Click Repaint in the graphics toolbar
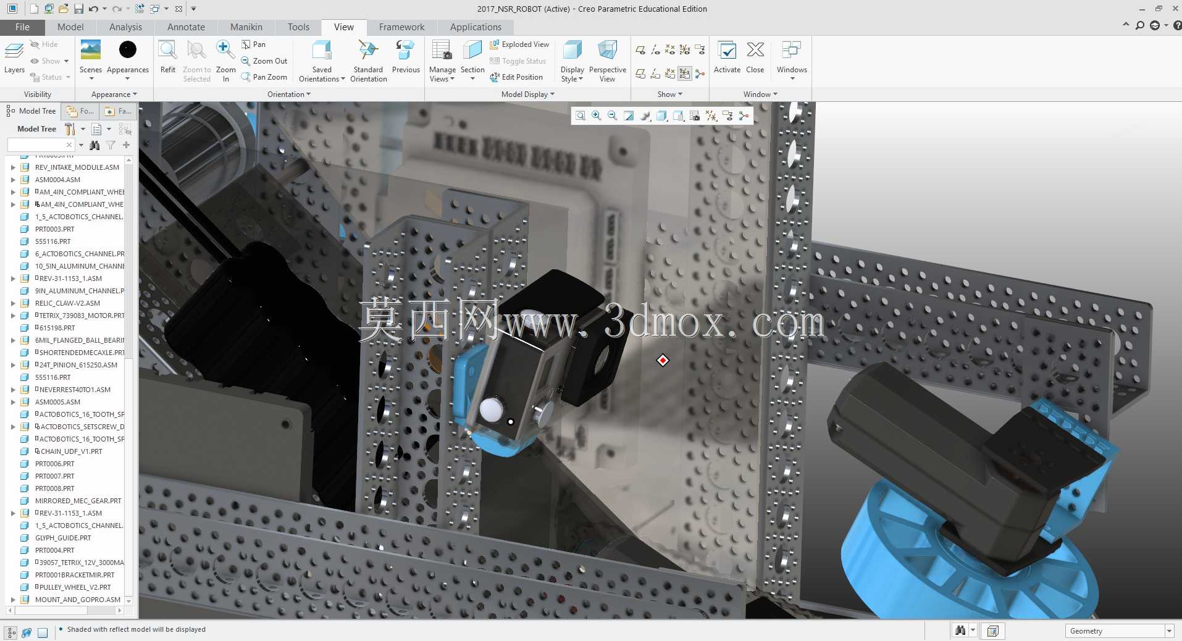1182x641 pixels. [629, 115]
